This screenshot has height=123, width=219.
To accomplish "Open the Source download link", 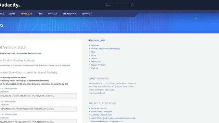I will pos(94,58).
